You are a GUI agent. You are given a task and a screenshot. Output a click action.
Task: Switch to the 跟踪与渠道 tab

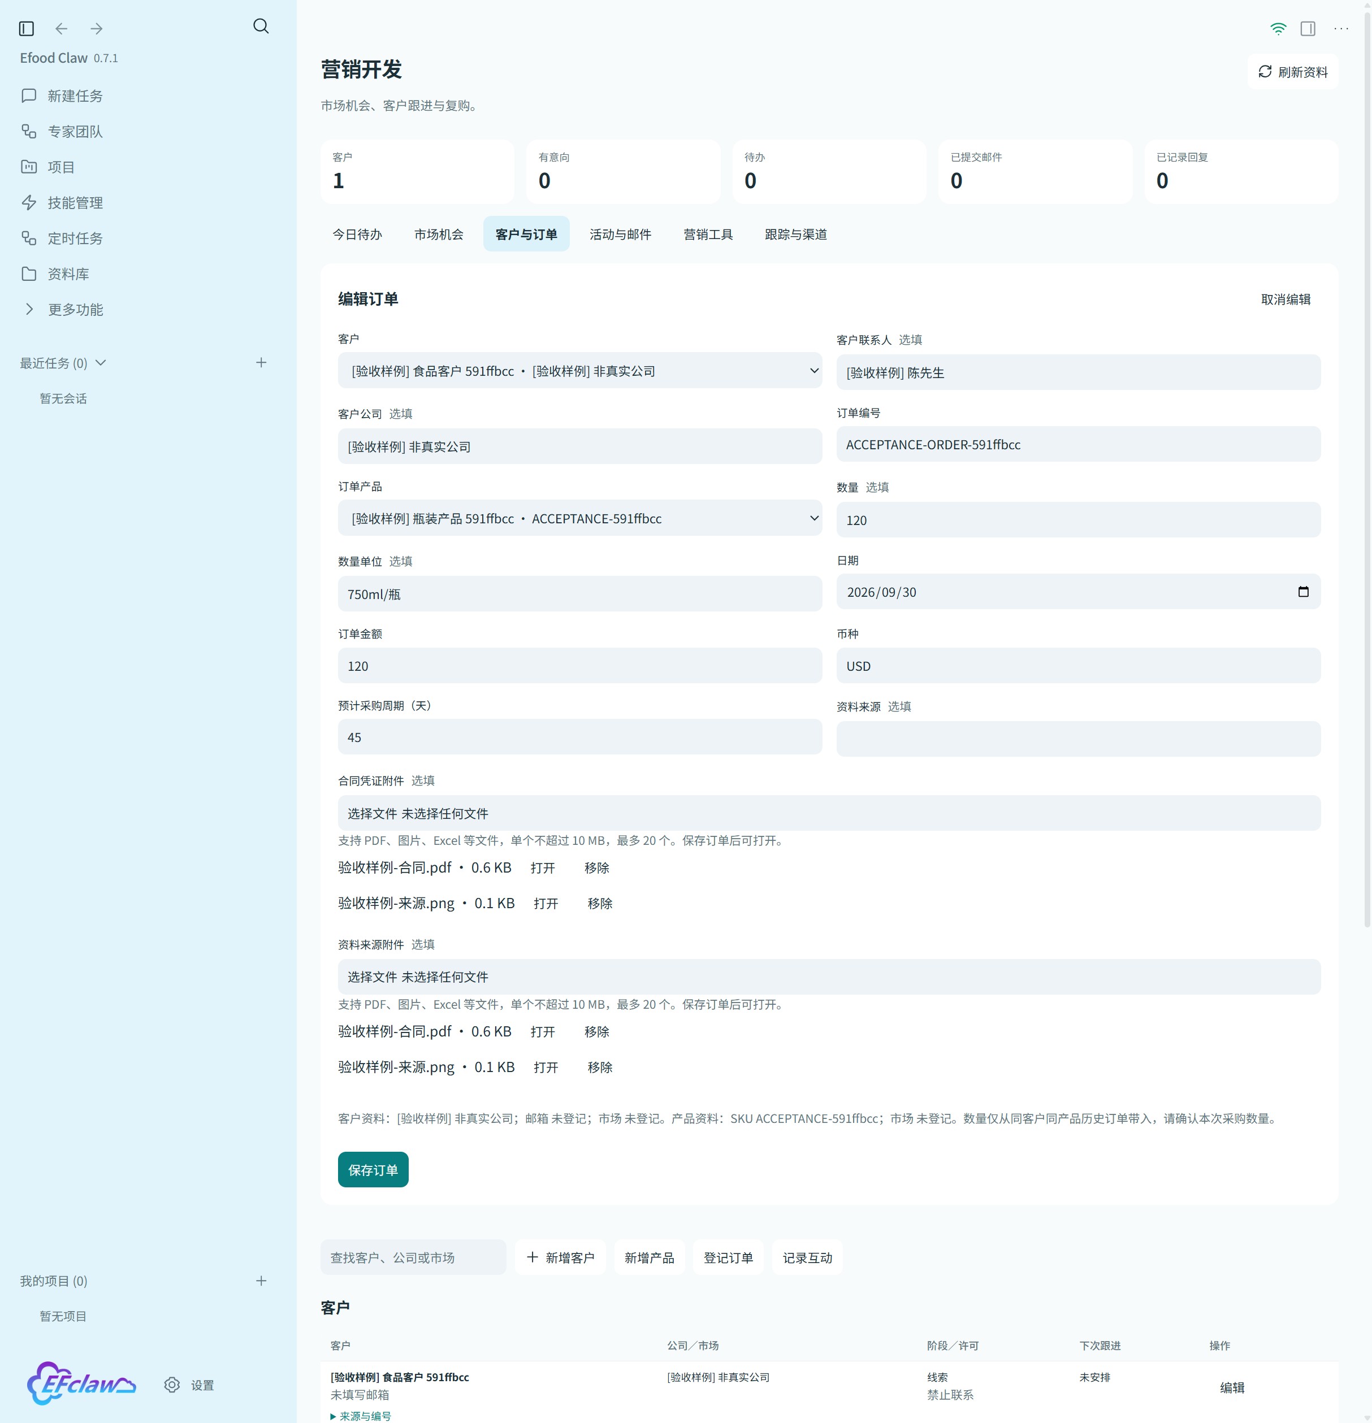click(796, 234)
